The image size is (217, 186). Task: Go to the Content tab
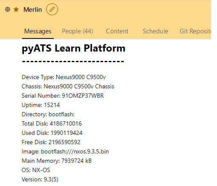point(117,31)
